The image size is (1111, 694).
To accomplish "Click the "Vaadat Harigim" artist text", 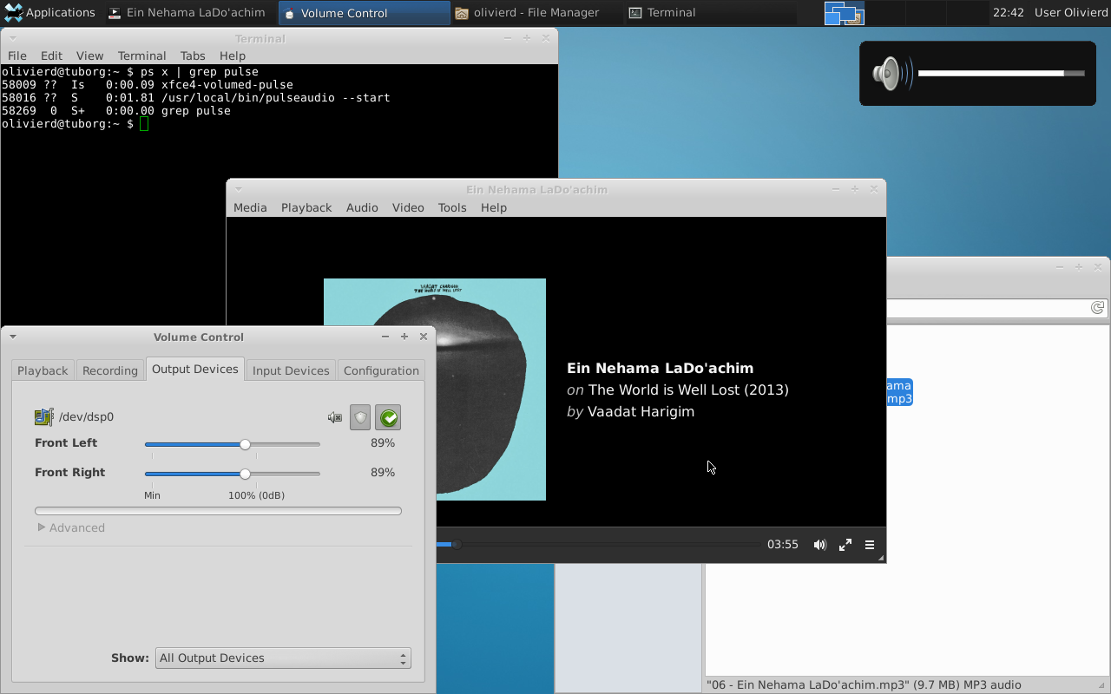I will point(641,412).
